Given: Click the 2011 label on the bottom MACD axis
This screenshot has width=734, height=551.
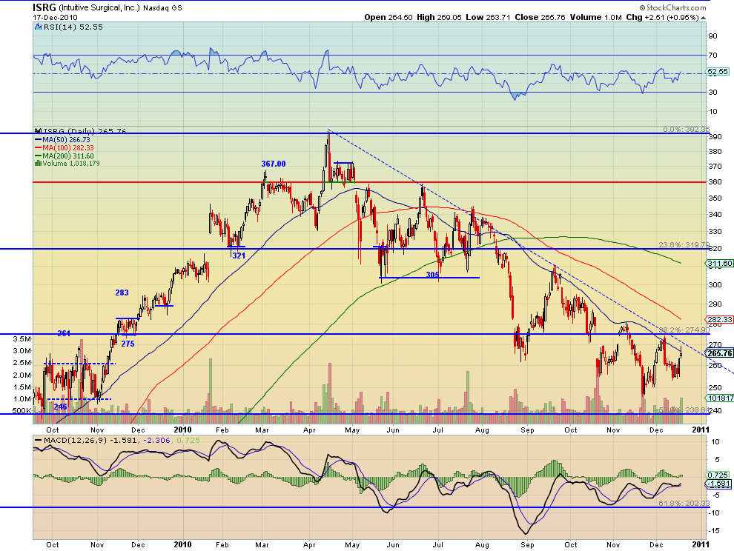Looking at the screenshot, I should click(x=701, y=544).
